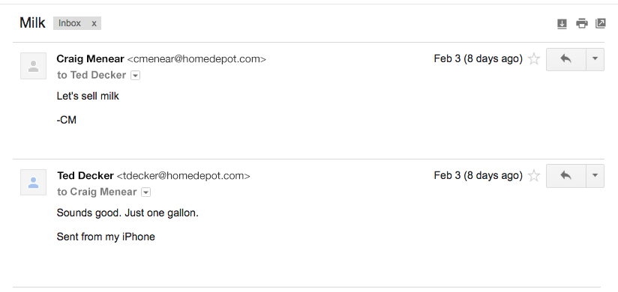Image resolution: width=618 pixels, height=292 pixels.
Task: Expand recipient details under Craig Menear's message
Action: [135, 75]
